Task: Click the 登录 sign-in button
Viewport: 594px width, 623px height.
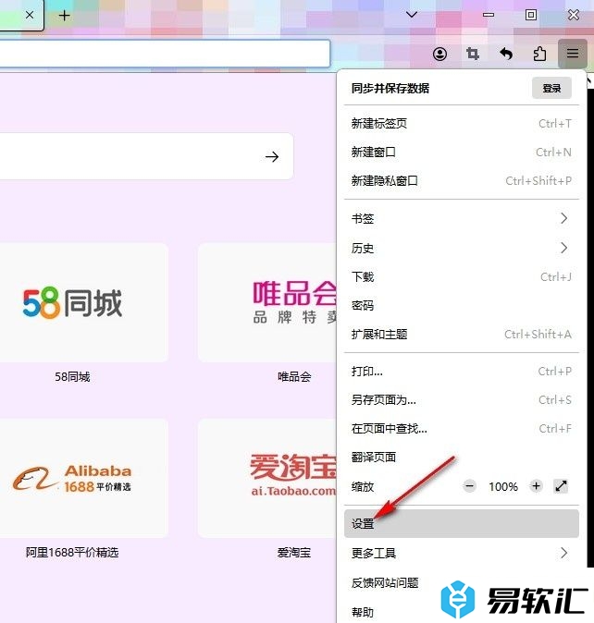Action: [551, 89]
